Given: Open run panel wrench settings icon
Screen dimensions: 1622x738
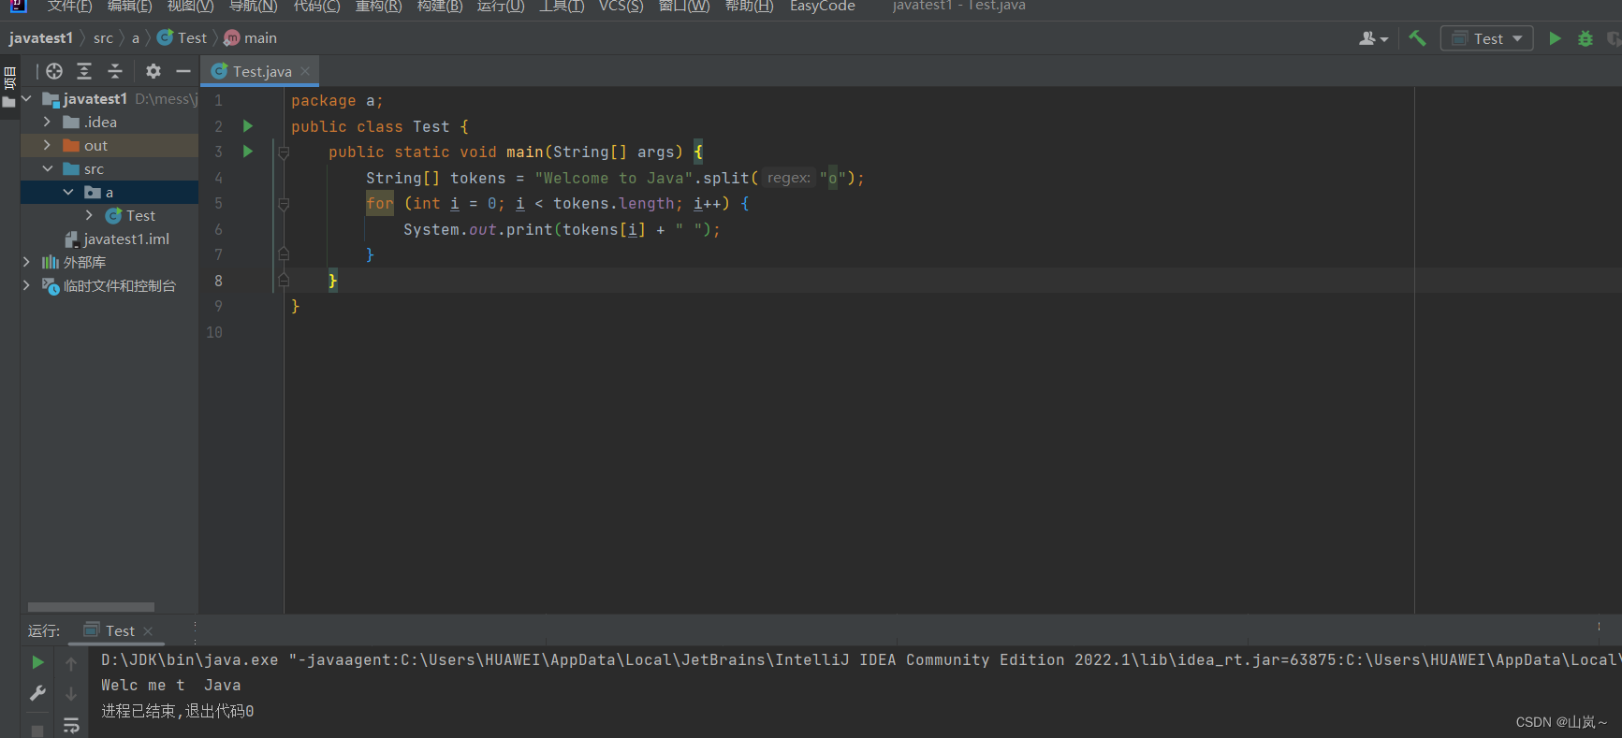Looking at the screenshot, I should point(37,693).
